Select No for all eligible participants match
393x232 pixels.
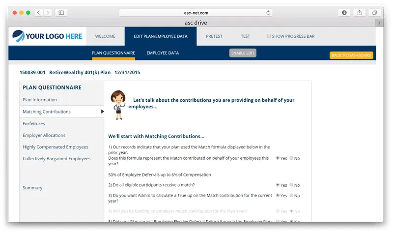[x=292, y=185]
